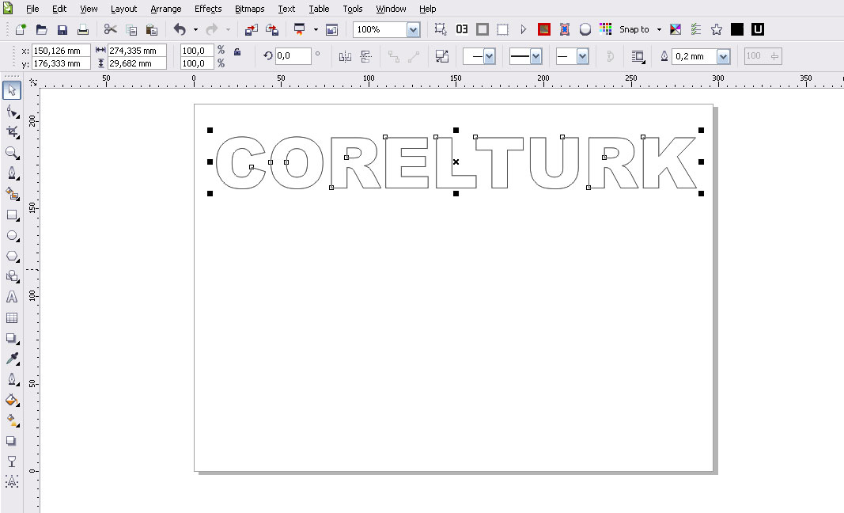Select the Interactive Fill tool
The height and width of the screenshot is (513, 844).
coord(12,420)
